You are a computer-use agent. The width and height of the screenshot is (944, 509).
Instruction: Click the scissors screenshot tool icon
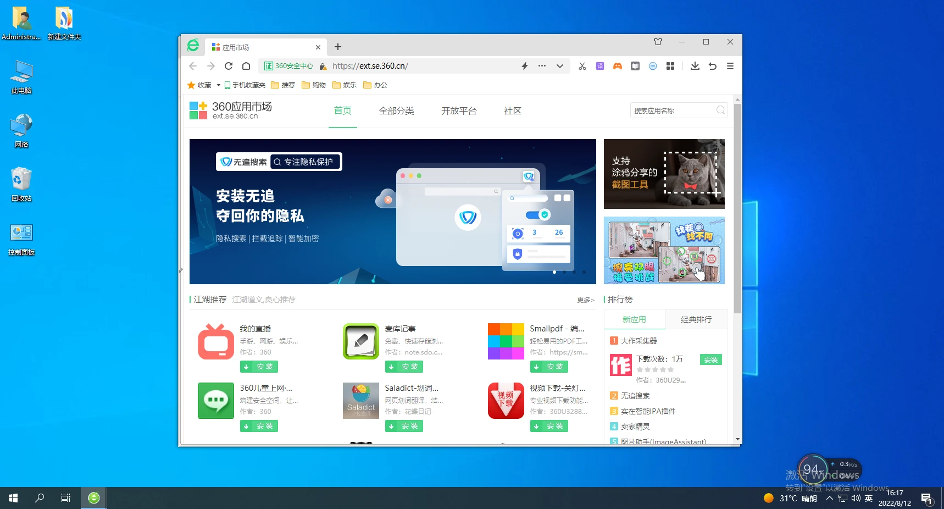click(x=582, y=66)
